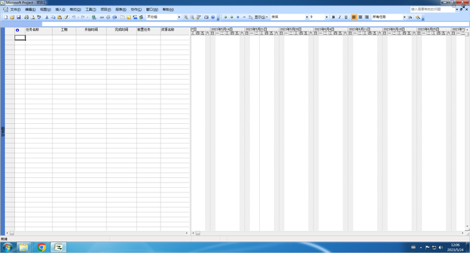Toggle bold formatting

click(334, 18)
